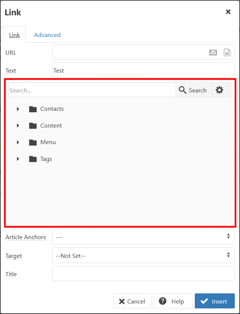Viewport: 240px width, 314px height.
Task: Click the Insert button
Action: [215, 301]
